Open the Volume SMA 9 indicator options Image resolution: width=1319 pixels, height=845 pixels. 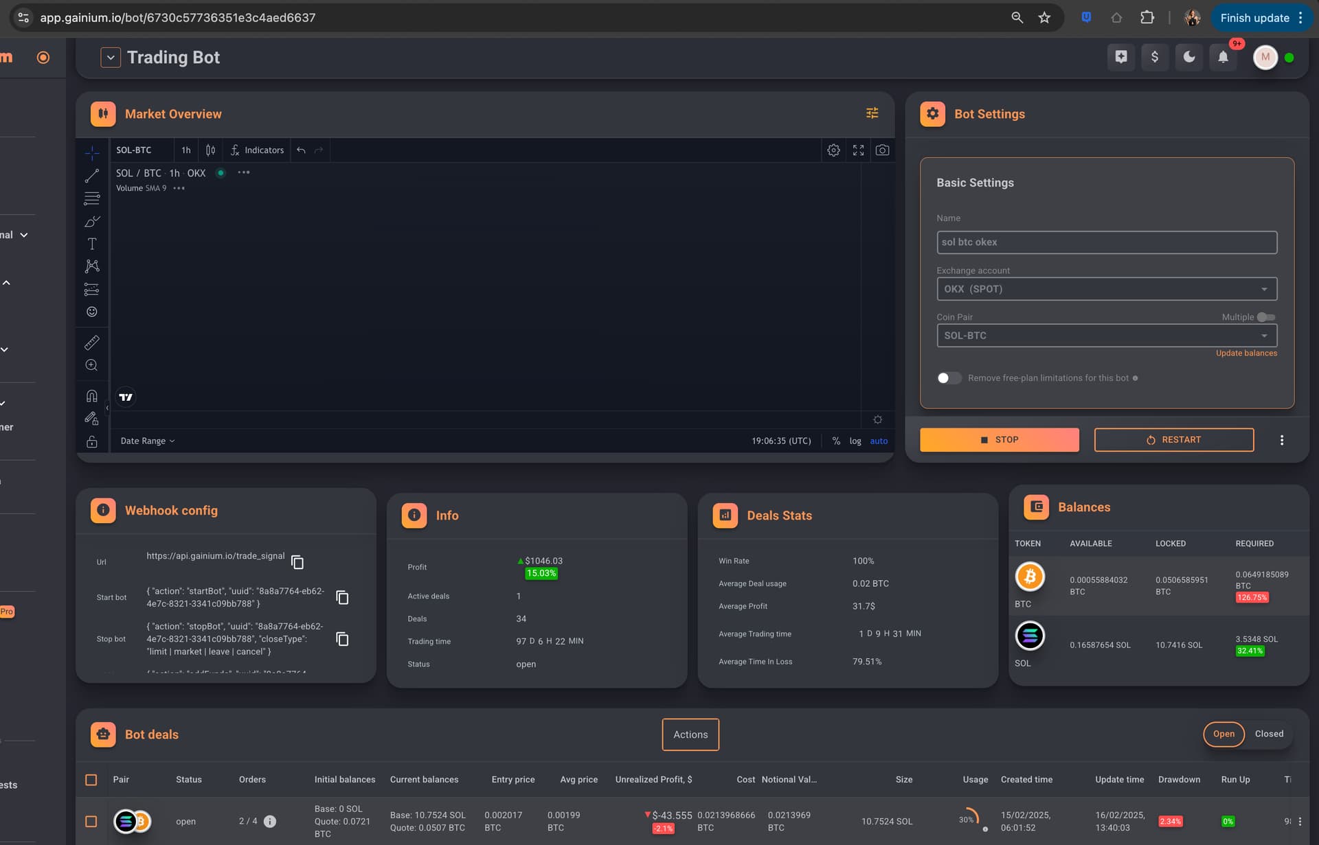[179, 188]
